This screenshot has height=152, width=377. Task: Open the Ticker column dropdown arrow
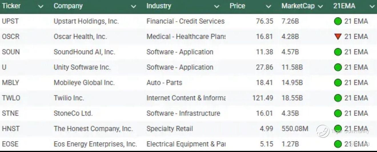[41, 7]
